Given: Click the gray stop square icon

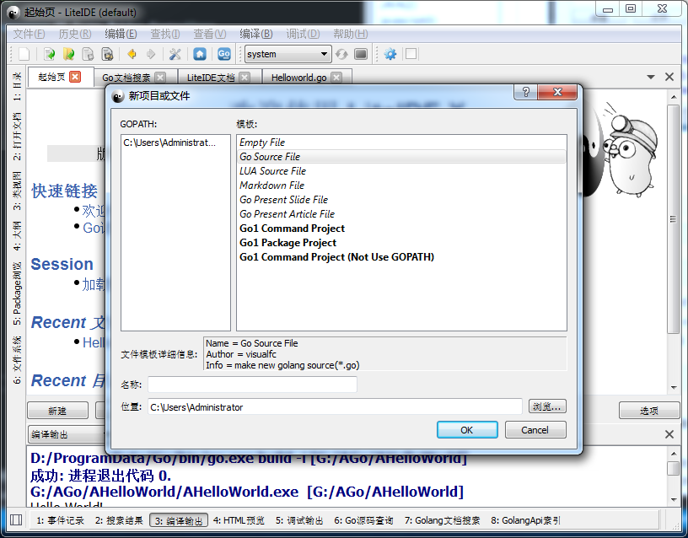Looking at the screenshot, I should click(x=361, y=54).
